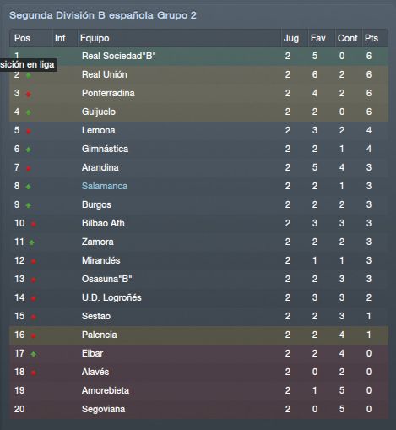This screenshot has width=396, height=430.
Task: Click the green up arrow beside Real Unión
Action: [x=29, y=75]
